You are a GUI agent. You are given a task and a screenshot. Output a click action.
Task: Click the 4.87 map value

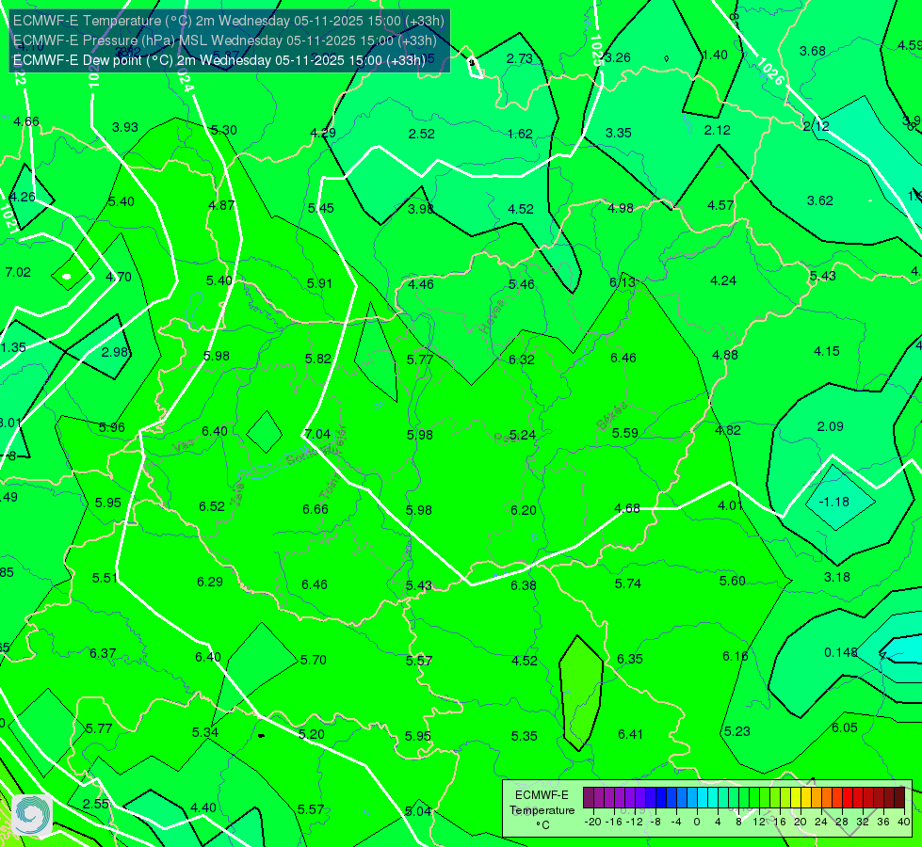click(221, 205)
